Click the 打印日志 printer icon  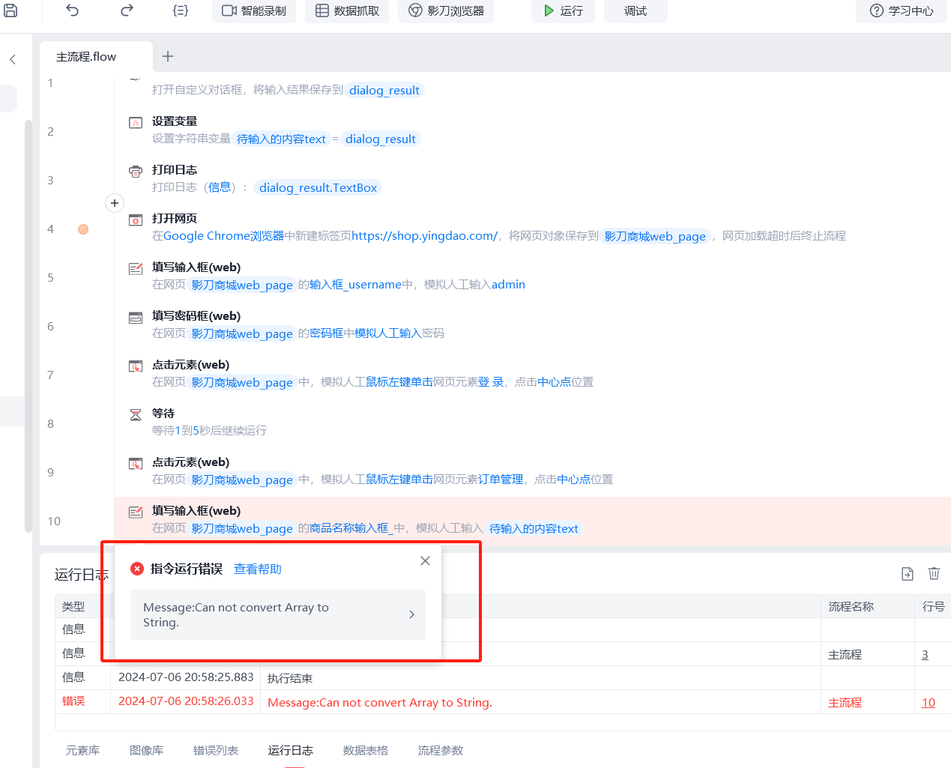tap(136, 171)
